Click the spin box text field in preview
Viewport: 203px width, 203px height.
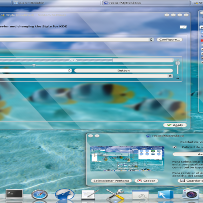click(34, 71)
